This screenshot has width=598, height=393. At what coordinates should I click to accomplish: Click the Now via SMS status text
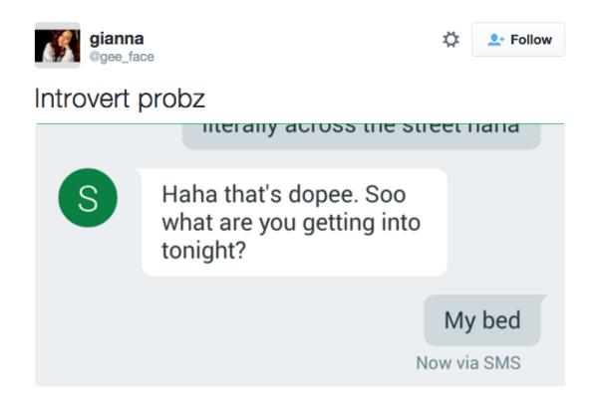coord(468,362)
